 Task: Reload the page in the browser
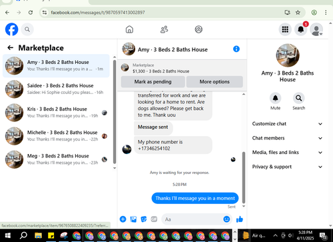coord(31,13)
